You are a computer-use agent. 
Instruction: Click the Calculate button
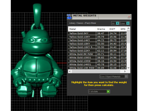(99, 91)
